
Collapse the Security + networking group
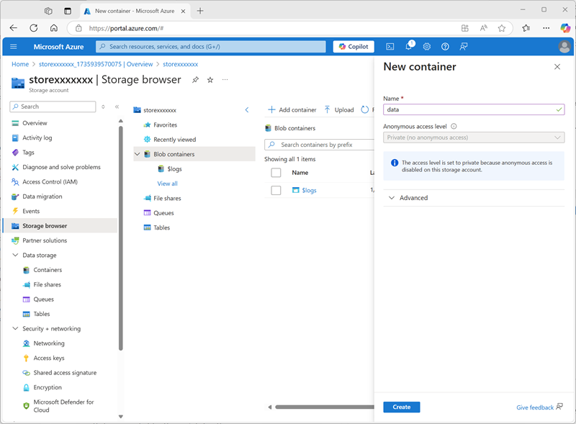[15, 328]
